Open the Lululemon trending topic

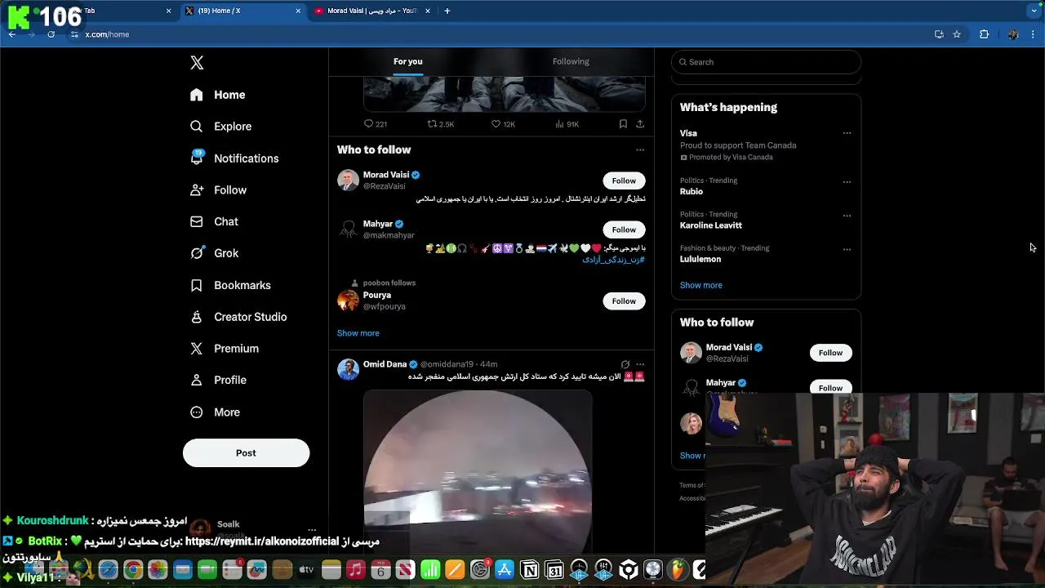click(x=700, y=259)
